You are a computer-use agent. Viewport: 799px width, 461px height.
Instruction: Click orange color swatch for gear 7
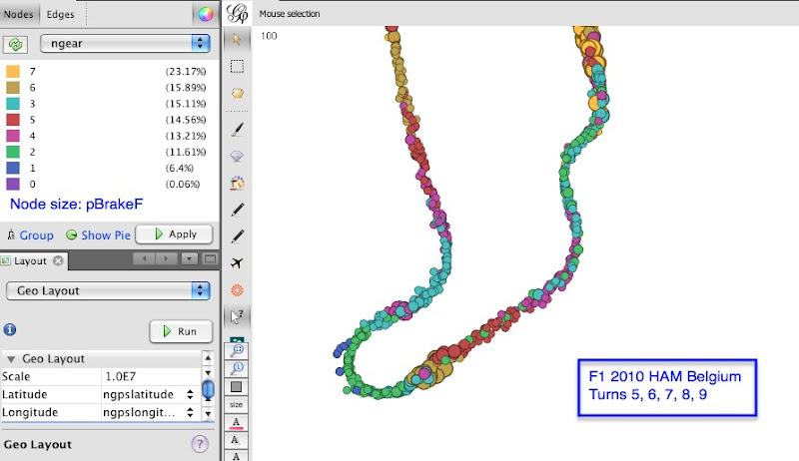pyautogui.click(x=13, y=71)
